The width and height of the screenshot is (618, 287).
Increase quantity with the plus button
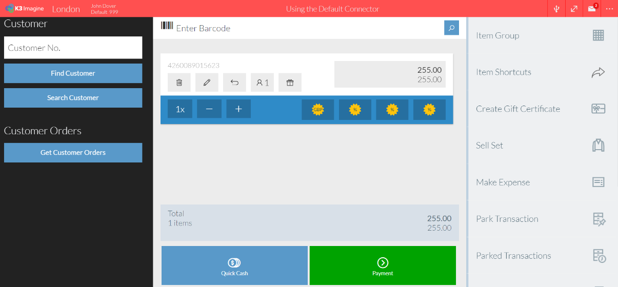(x=238, y=109)
